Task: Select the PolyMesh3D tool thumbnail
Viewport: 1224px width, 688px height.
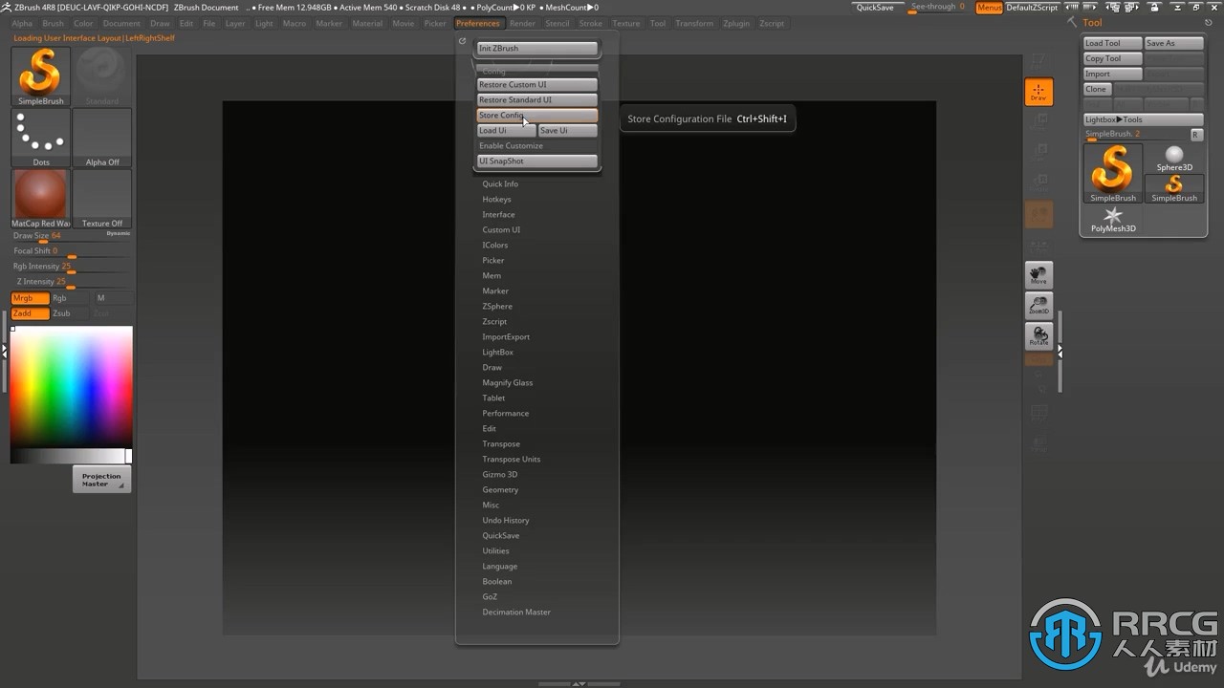Action: click(x=1113, y=220)
